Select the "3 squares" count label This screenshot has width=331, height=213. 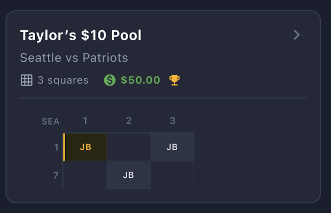pyautogui.click(x=63, y=80)
